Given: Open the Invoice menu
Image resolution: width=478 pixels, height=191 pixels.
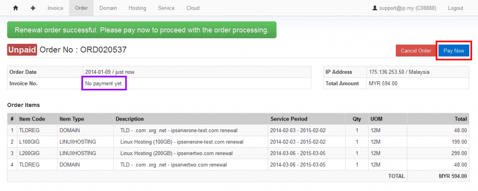Looking at the screenshot, I should click(x=55, y=8).
